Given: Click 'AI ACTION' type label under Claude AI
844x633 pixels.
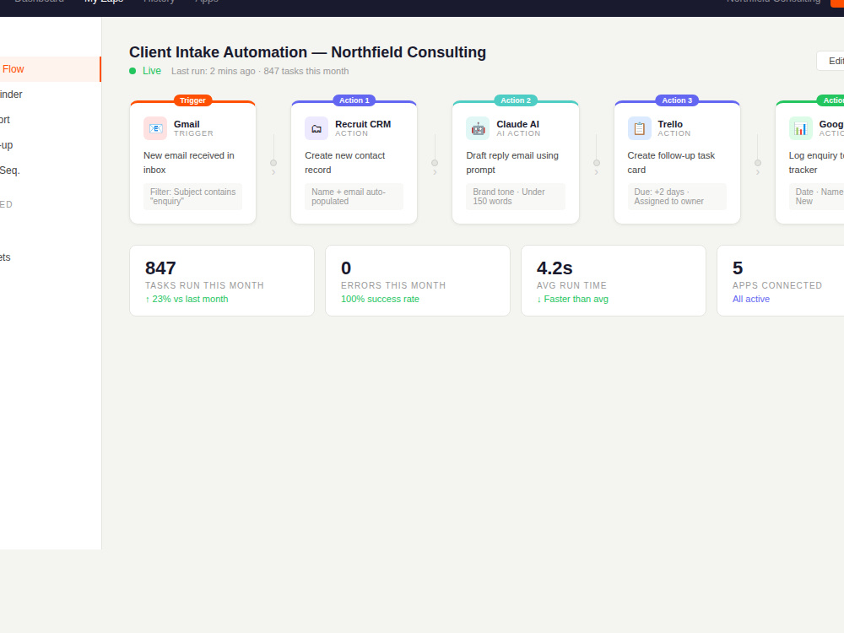Looking at the screenshot, I should coord(518,133).
